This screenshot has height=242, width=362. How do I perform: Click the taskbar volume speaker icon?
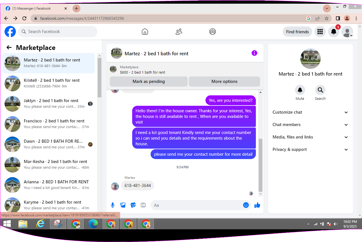point(336,224)
